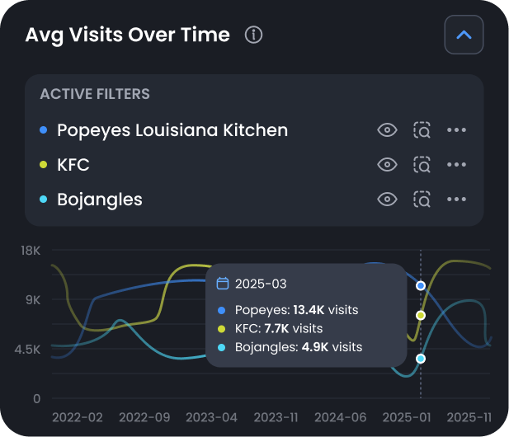Screen dimensions: 509x437
Task: Collapse the Avg Visits Over Time panel
Action: [464, 35]
